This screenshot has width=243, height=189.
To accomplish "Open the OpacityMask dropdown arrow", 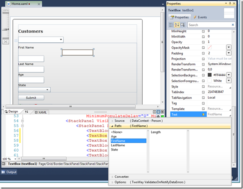I will 229,47.
